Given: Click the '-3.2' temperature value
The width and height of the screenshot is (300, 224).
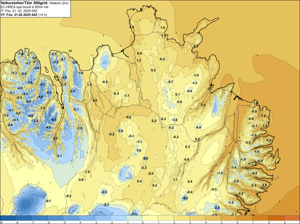Looking at the screenshot, I should pos(35,121).
